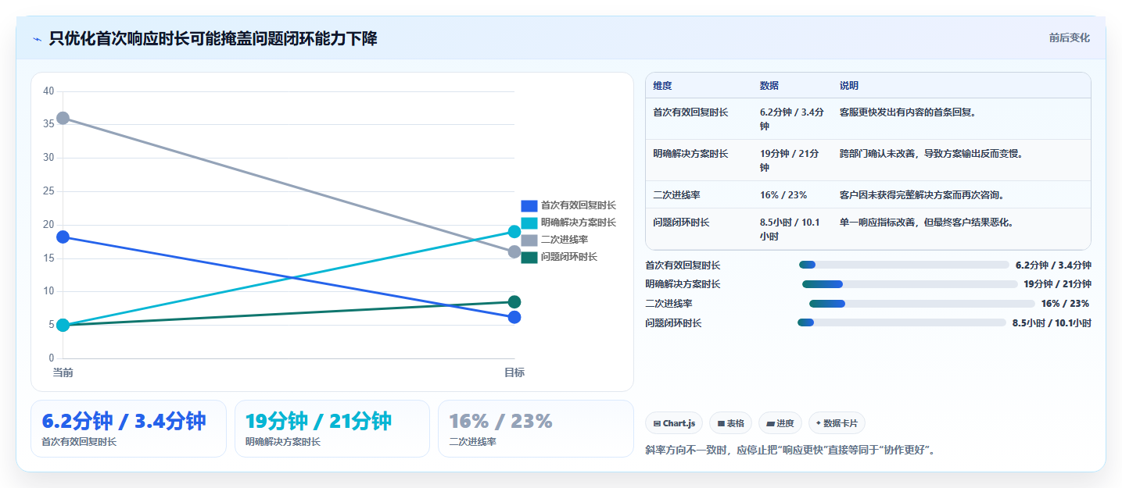Click the 说明 column header
Screen dimensions: 1122x488
tap(849, 86)
